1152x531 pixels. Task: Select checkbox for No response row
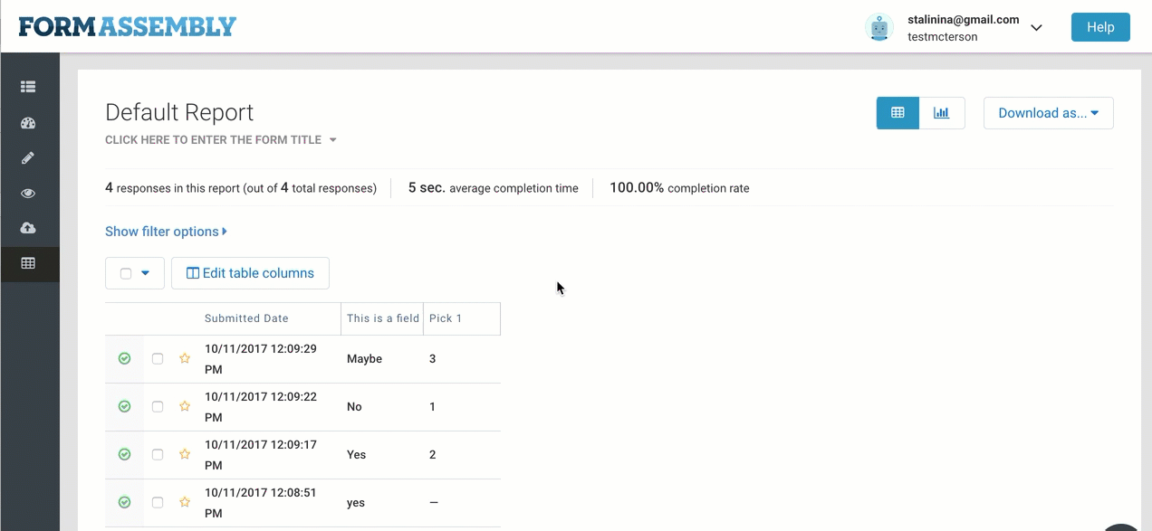pos(158,407)
